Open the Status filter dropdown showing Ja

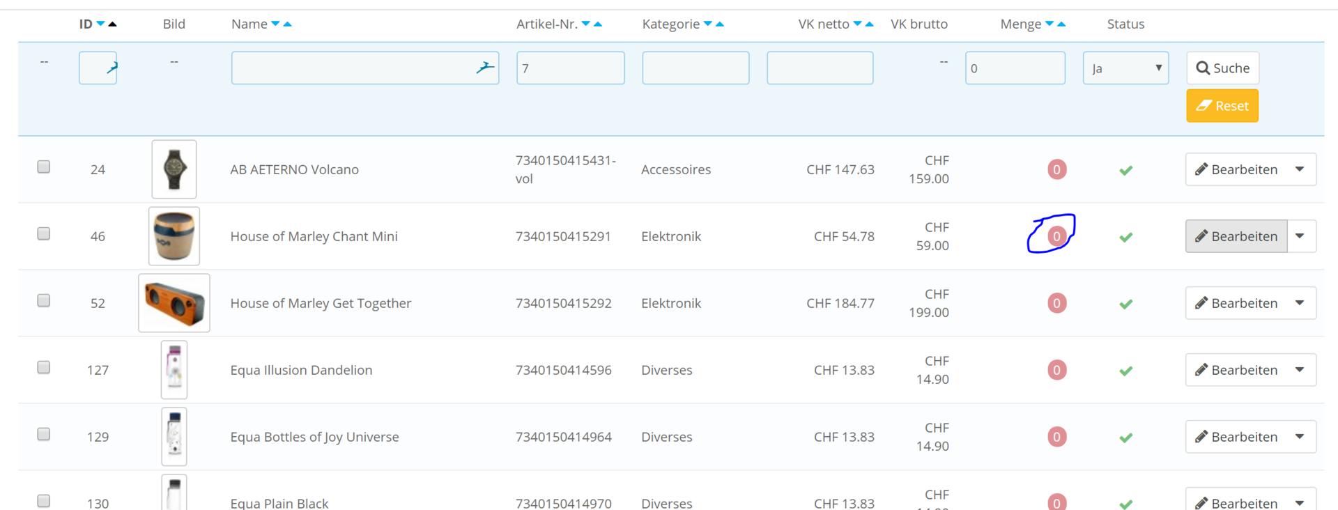(x=1125, y=68)
